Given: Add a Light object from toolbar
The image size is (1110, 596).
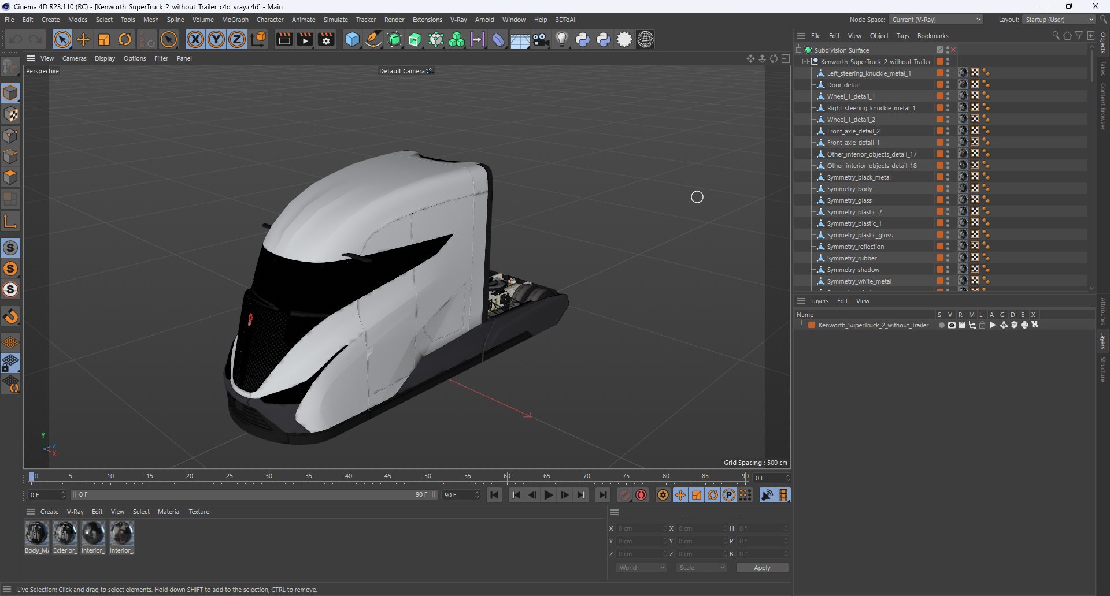Looking at the screenshot, I should 562,39.
